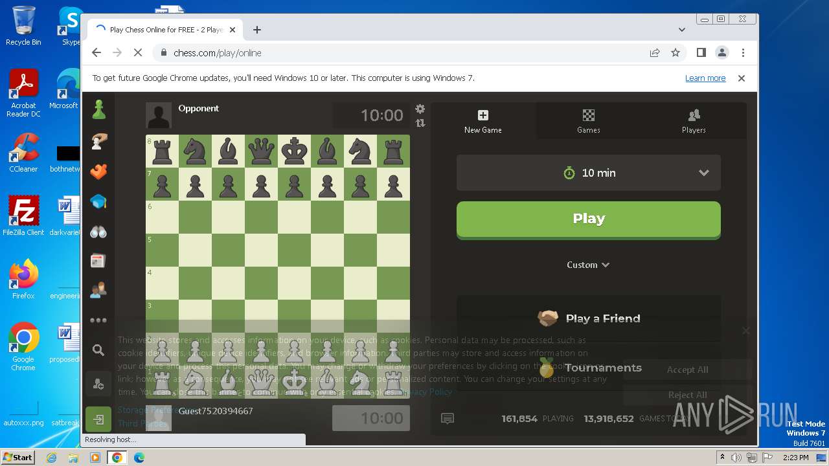
Task: Select the black king on e8
Action: click(x=294, y=151)
